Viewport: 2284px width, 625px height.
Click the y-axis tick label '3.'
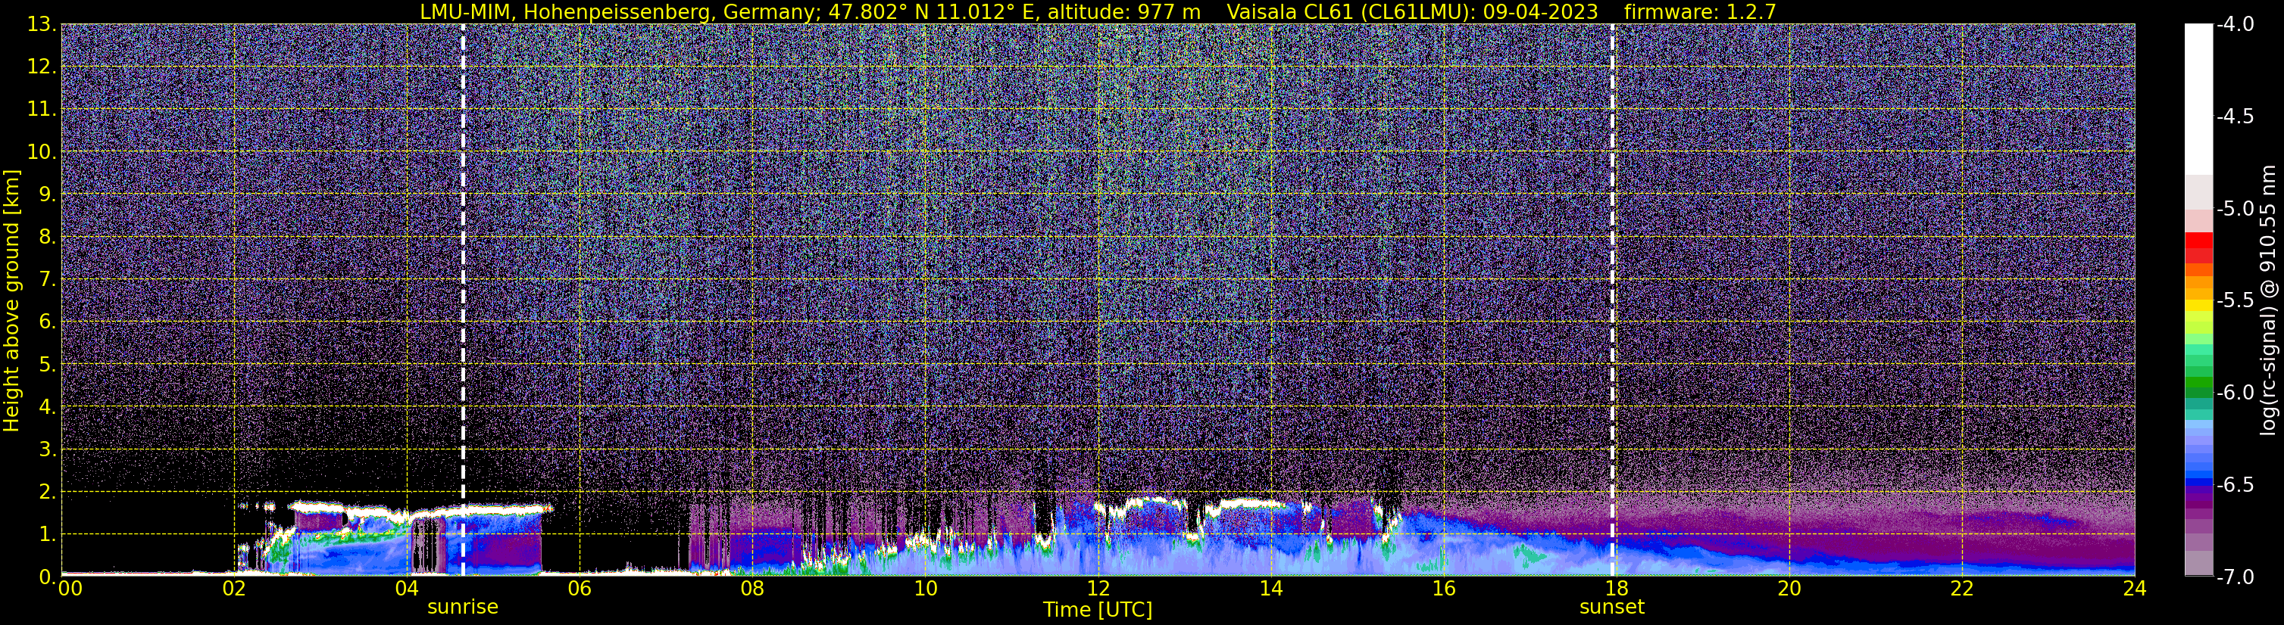click(48, 449)
